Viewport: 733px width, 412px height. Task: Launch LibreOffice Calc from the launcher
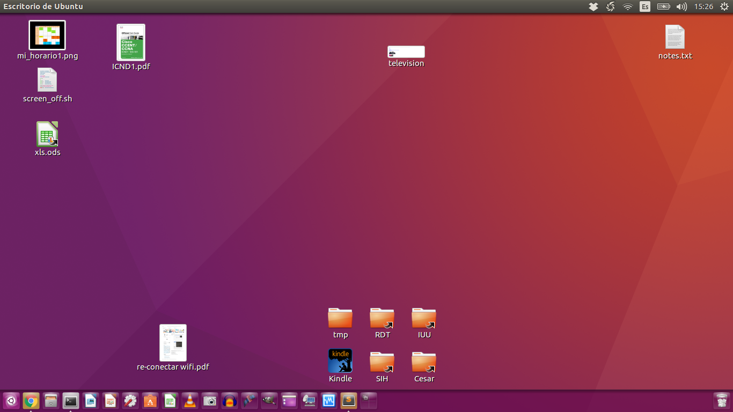point(170,401)
